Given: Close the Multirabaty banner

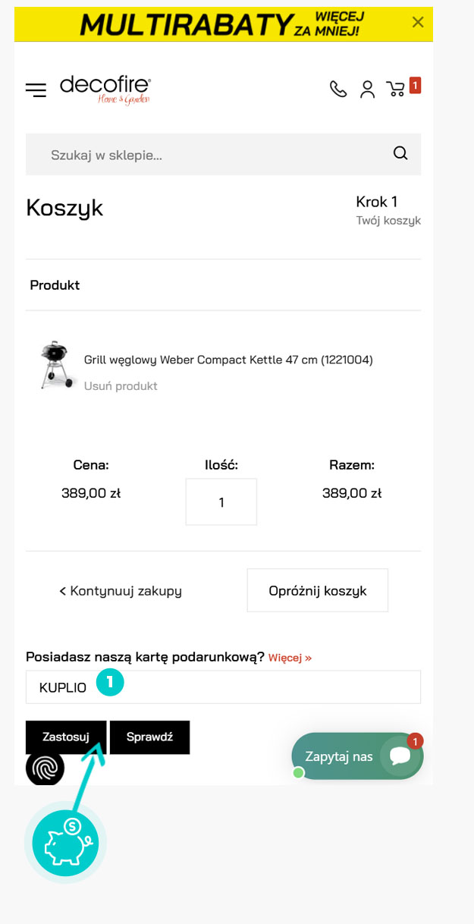Looking at the screenshot, I should point(418,22).
